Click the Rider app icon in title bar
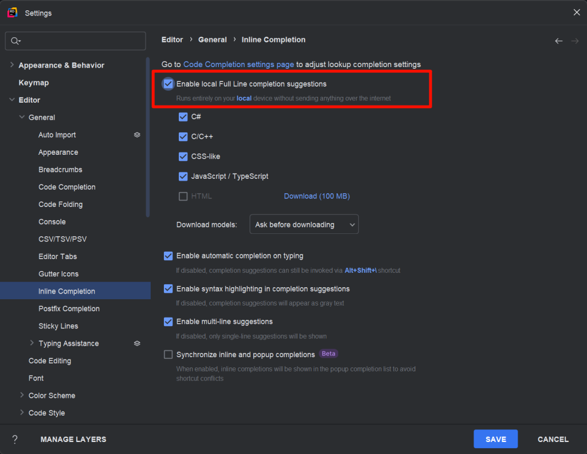 pos(12,13)
